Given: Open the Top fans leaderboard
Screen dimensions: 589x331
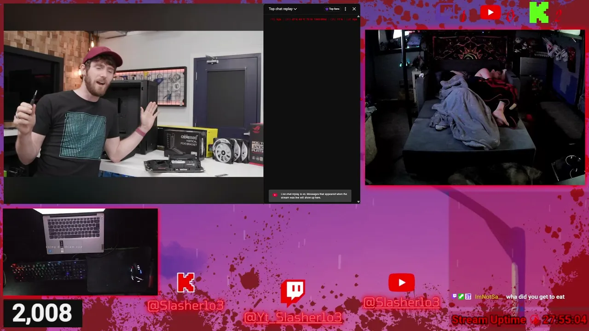Looking at the screenshot, I should click(x=332, y=9).
